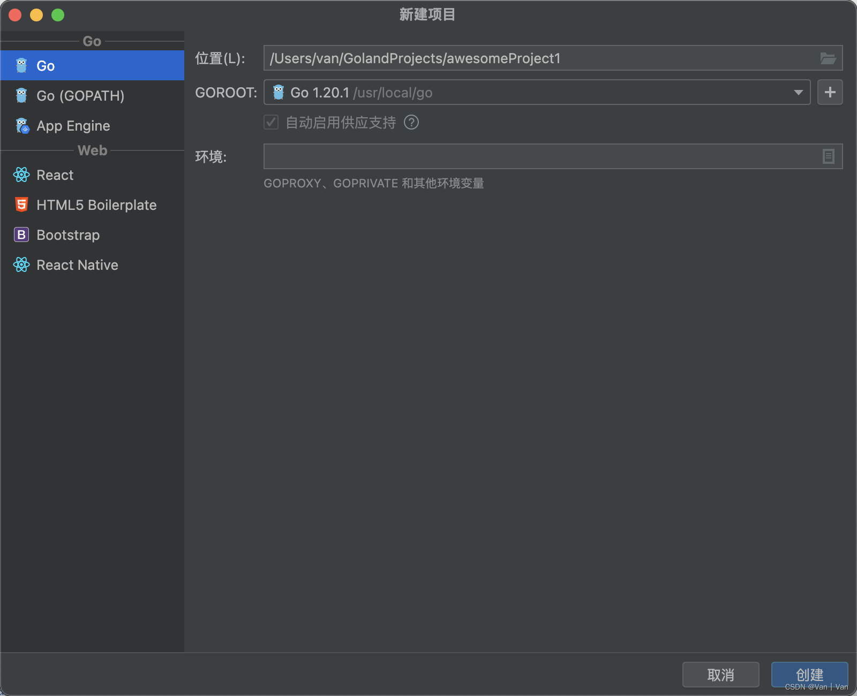This screenshot has height=696, width=857.
Task: Click the plus button to add Go SDK
Action: pyautogui.click(x=830, y=92)
